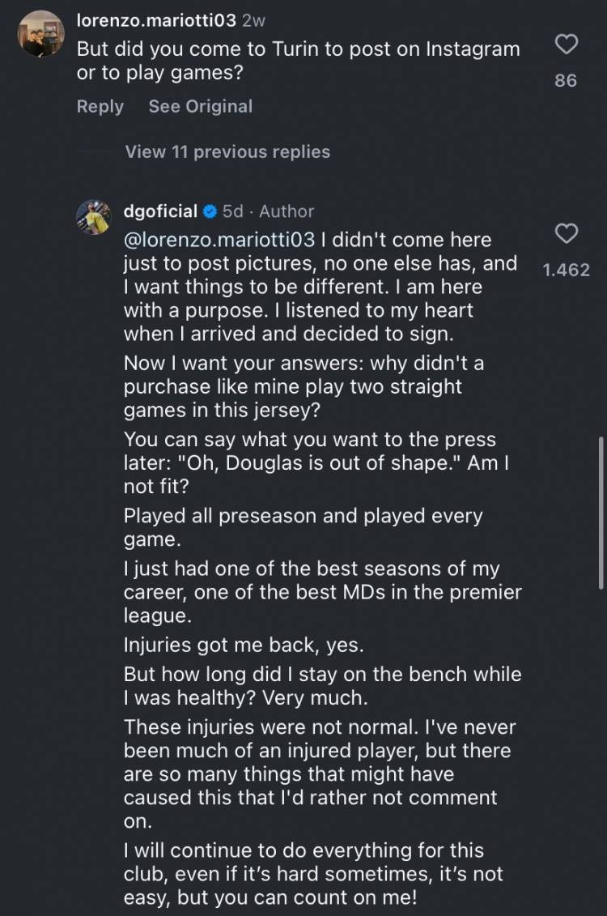Open dgoficial's profile avatar
The image size is (607, 916).
[x=93, y=216]
